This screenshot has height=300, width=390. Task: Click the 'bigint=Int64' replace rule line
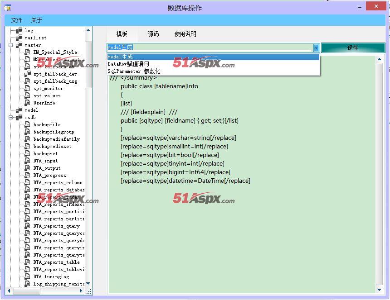pyautogui.click(x=175, y=172)
